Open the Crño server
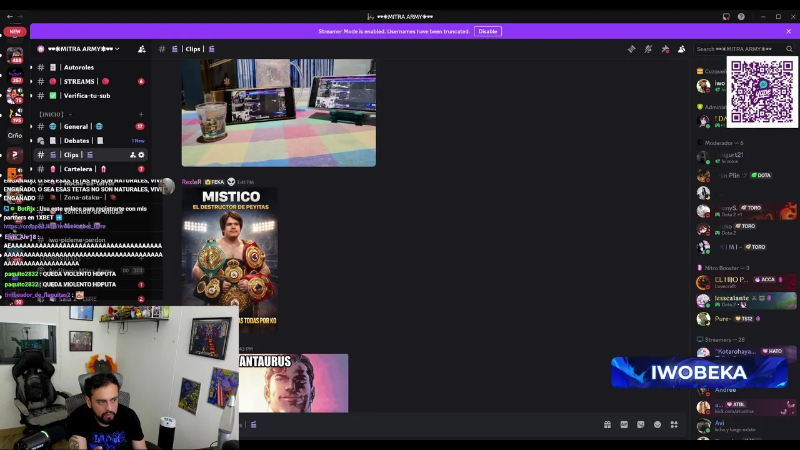Screen dimensions: 800x450 (15, 135)
